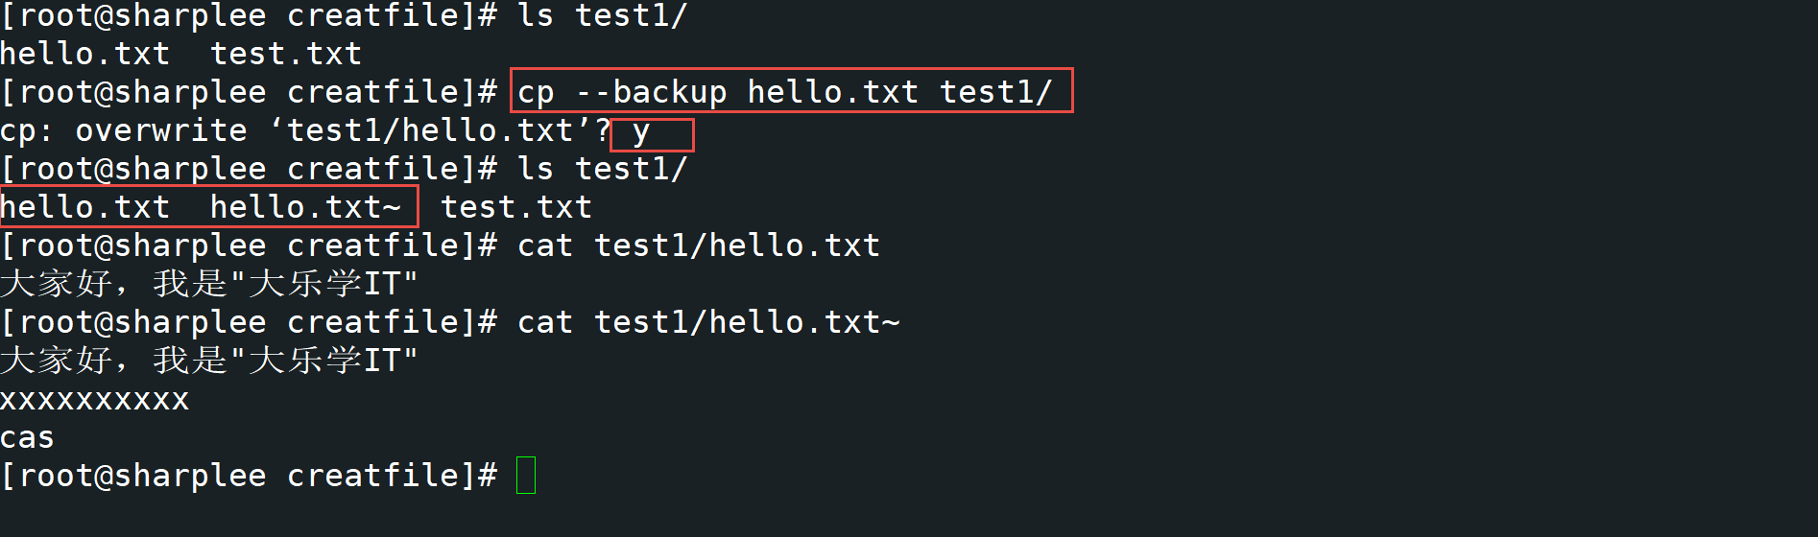Click the green terminal cursor block
Viewport: 1818px width, 537px height.
(526, 476)
